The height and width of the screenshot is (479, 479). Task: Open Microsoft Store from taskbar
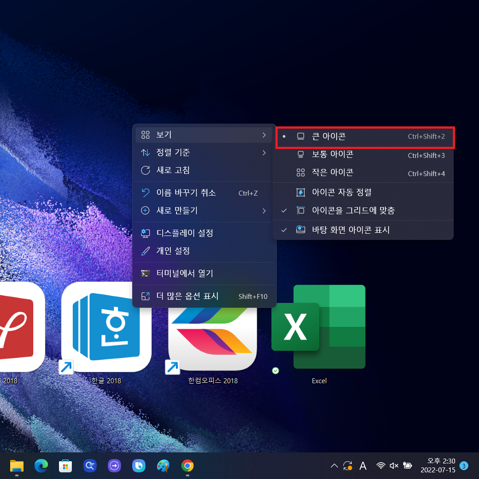click(x=65, y=466)
